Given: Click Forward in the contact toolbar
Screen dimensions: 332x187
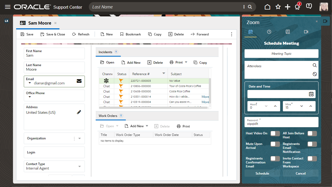Looking at the screenshot, I should (x=200, y=34).
